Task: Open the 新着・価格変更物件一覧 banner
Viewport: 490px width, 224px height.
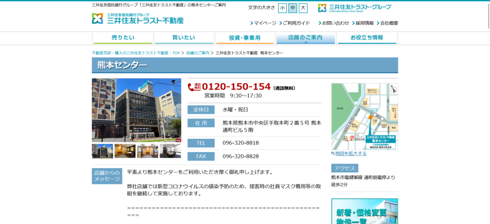Action: [x=365, y=211]
